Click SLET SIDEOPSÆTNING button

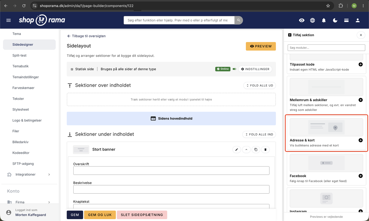point(142,215)
